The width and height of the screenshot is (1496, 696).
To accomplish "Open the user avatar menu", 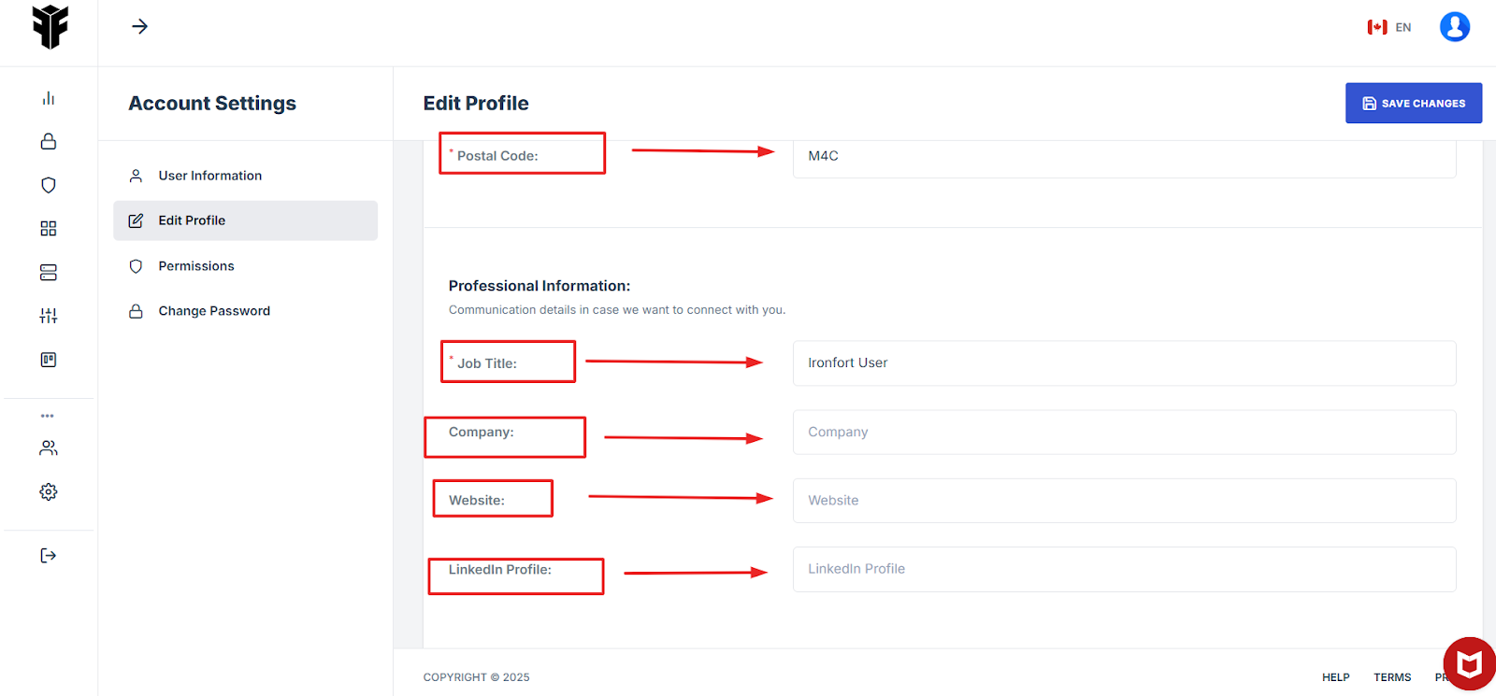I will tap(1454, 27).
